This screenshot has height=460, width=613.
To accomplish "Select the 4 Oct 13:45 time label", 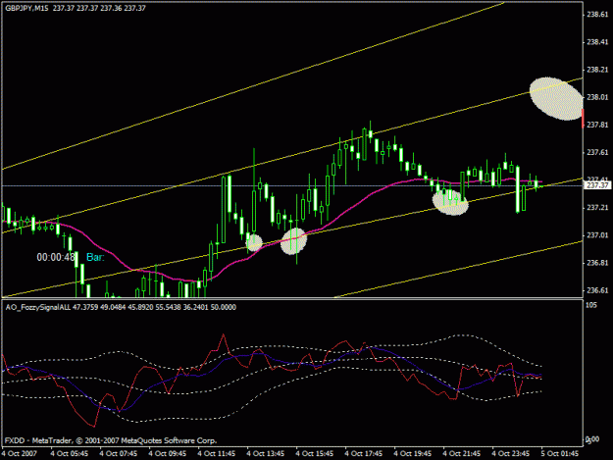I will tap(266, 453).
